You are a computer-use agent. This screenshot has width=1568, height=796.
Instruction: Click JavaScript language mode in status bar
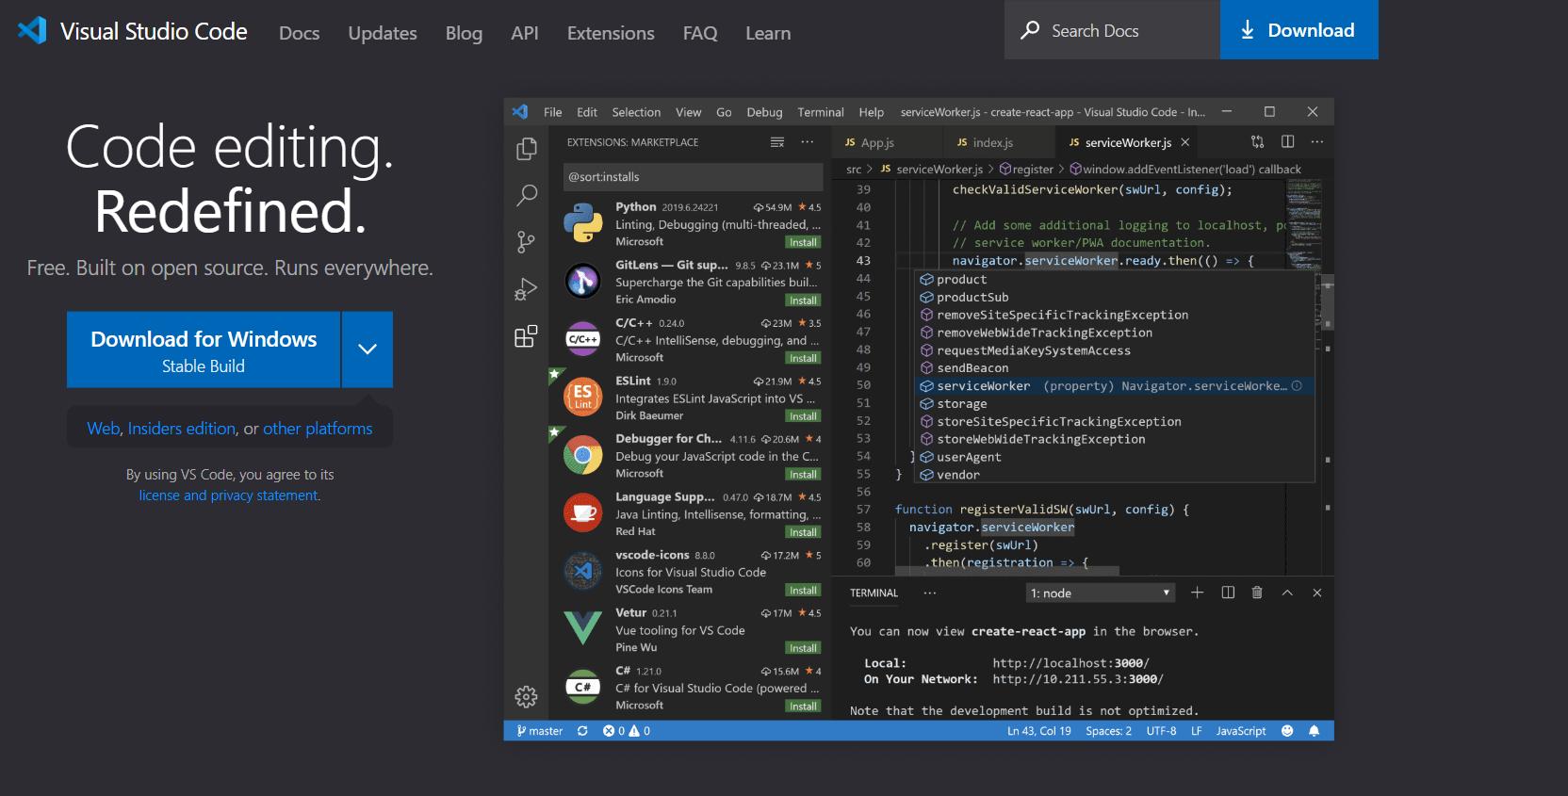pos(1241,731)
